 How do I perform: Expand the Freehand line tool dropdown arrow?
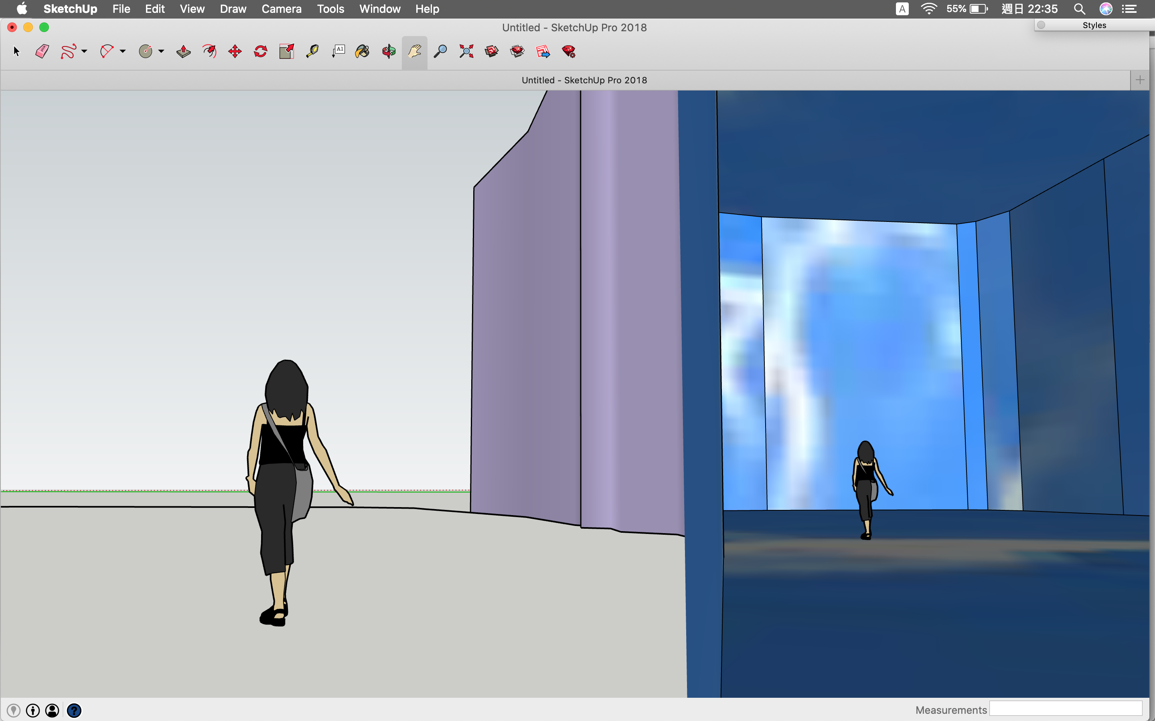tap(85, 52)
